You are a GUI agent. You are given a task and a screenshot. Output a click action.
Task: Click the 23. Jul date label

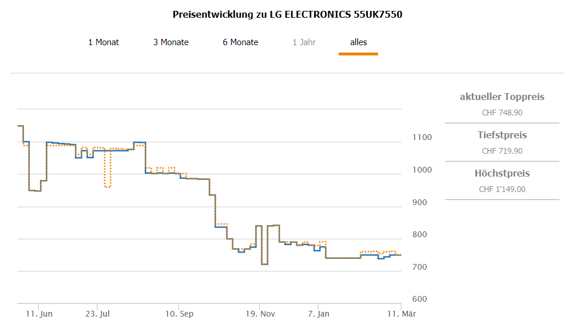[x=97, y=314]
